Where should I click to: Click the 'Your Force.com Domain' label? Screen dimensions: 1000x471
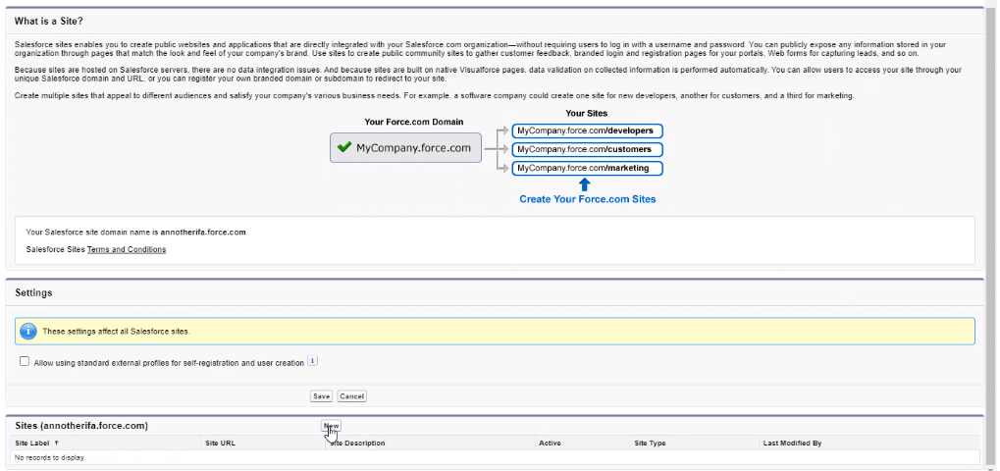[x=414, y=122]
